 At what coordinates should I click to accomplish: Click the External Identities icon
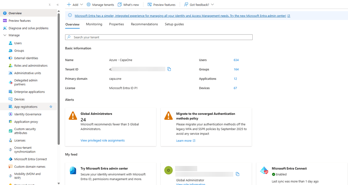[x=10, y=58]
